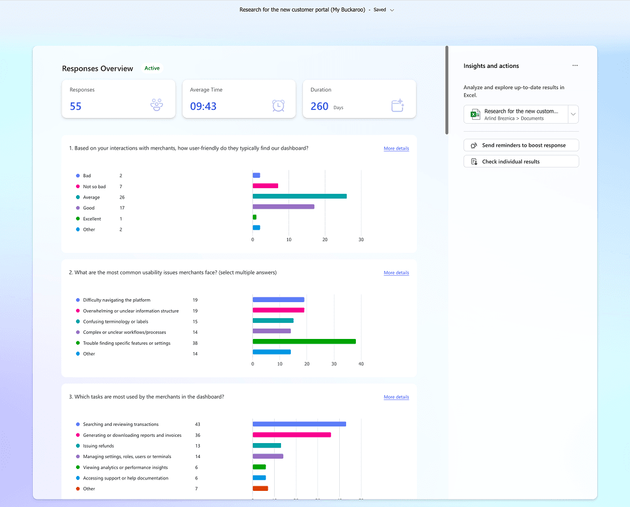Click Difficulty navigating the platform row

click(136, 300)
